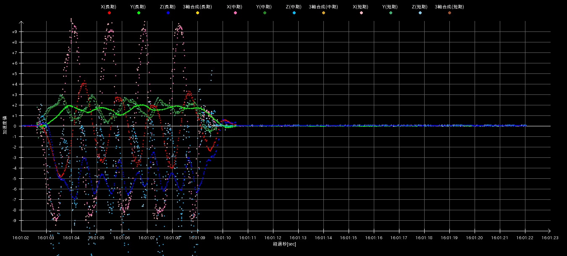Click the bright green Y(長期) legend dot
This screenshot has height=256, width=567.
coord(139,13)
